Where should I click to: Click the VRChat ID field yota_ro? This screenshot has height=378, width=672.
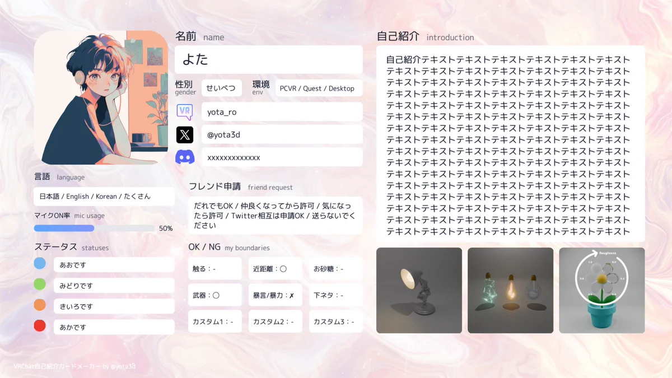click(x=282, y=111)
